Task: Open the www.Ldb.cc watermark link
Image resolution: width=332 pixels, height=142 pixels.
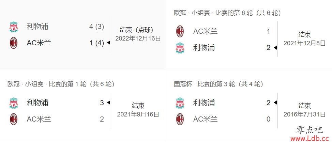Action: (311, 139)
